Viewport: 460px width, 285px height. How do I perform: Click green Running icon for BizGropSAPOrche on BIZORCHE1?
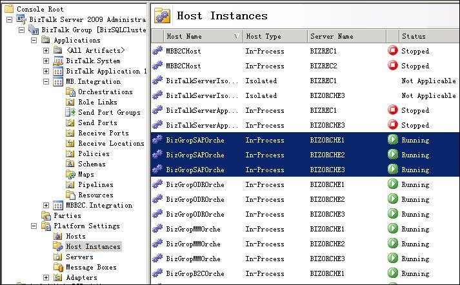point(393,139)
